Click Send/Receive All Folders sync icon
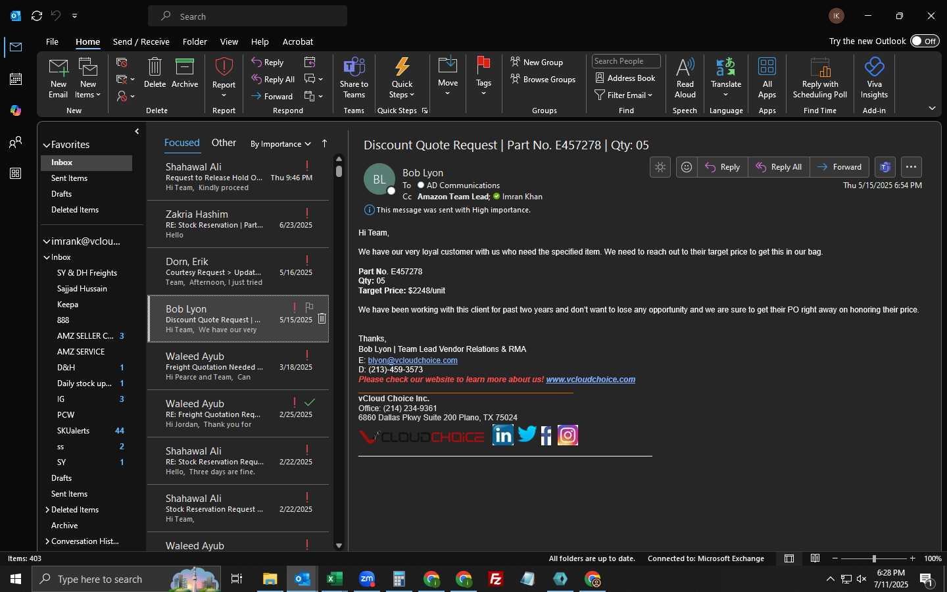Image resolution: width=947 pixels, height=592 pixels. (x=37, y=15)
